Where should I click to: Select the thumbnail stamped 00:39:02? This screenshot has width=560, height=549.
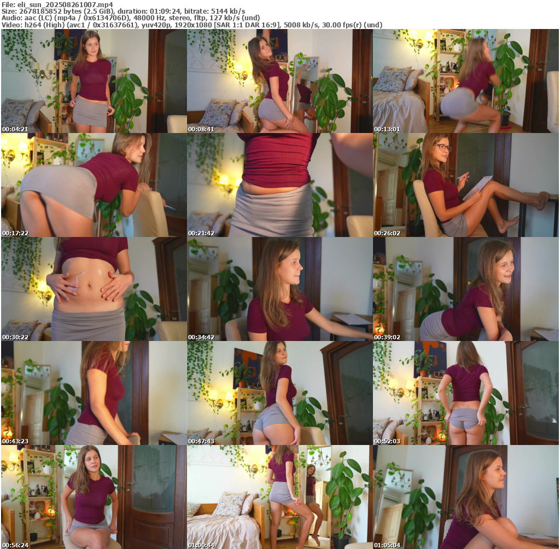(x=466, y=289)
